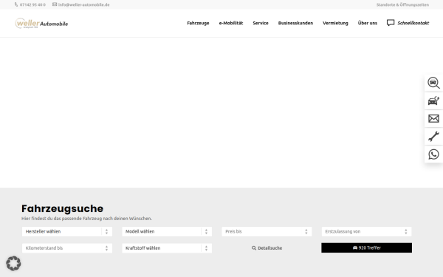
Task: Open the Vermietung menu
Action: (335, 23)
